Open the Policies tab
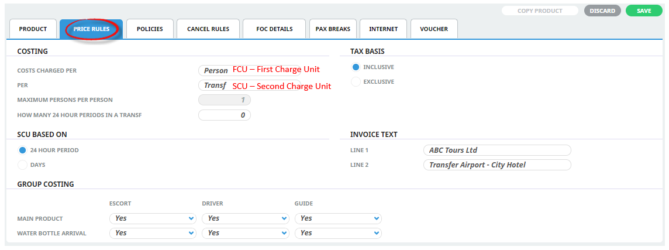This screenshot has width=669, height=250. 150,29
